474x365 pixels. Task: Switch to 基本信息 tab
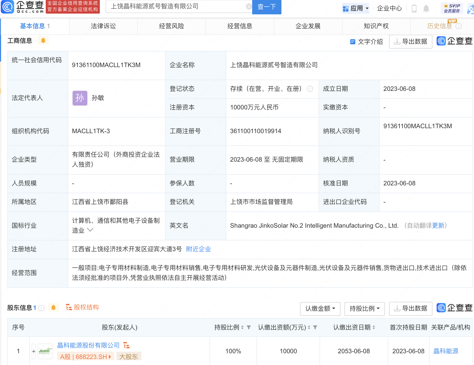tap(35, 26)
